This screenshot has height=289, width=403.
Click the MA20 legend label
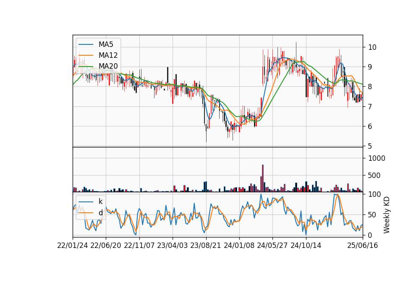click(x=108, y=66)
